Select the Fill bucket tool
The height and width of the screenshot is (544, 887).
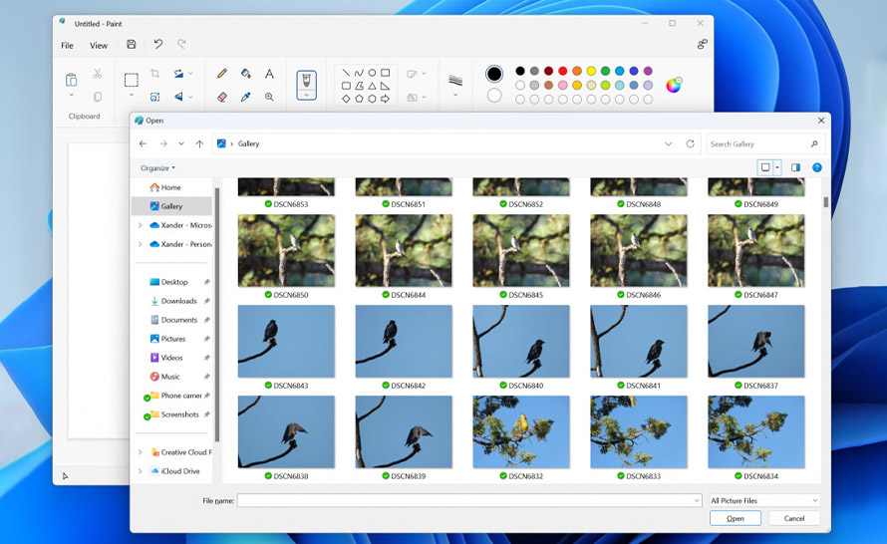pyautogui.click(x=245, y=74)
